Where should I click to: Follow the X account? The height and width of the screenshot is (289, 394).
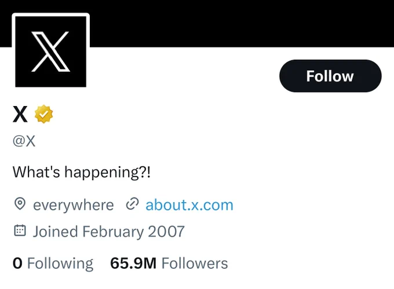pyautogui.click(x=330, y=76)
